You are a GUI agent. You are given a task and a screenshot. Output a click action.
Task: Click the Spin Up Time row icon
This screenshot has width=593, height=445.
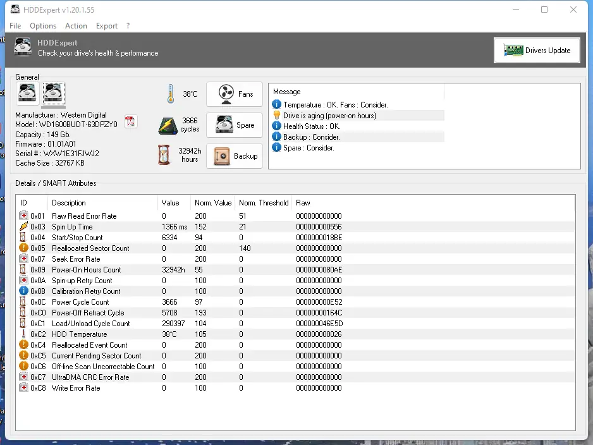coord(23,226)
